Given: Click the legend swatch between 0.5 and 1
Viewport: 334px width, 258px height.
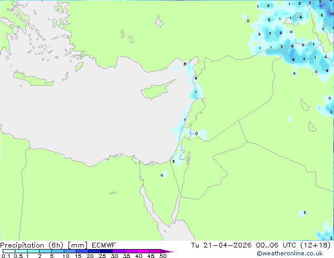Looking at the screenshot, I should pos(21,251).
